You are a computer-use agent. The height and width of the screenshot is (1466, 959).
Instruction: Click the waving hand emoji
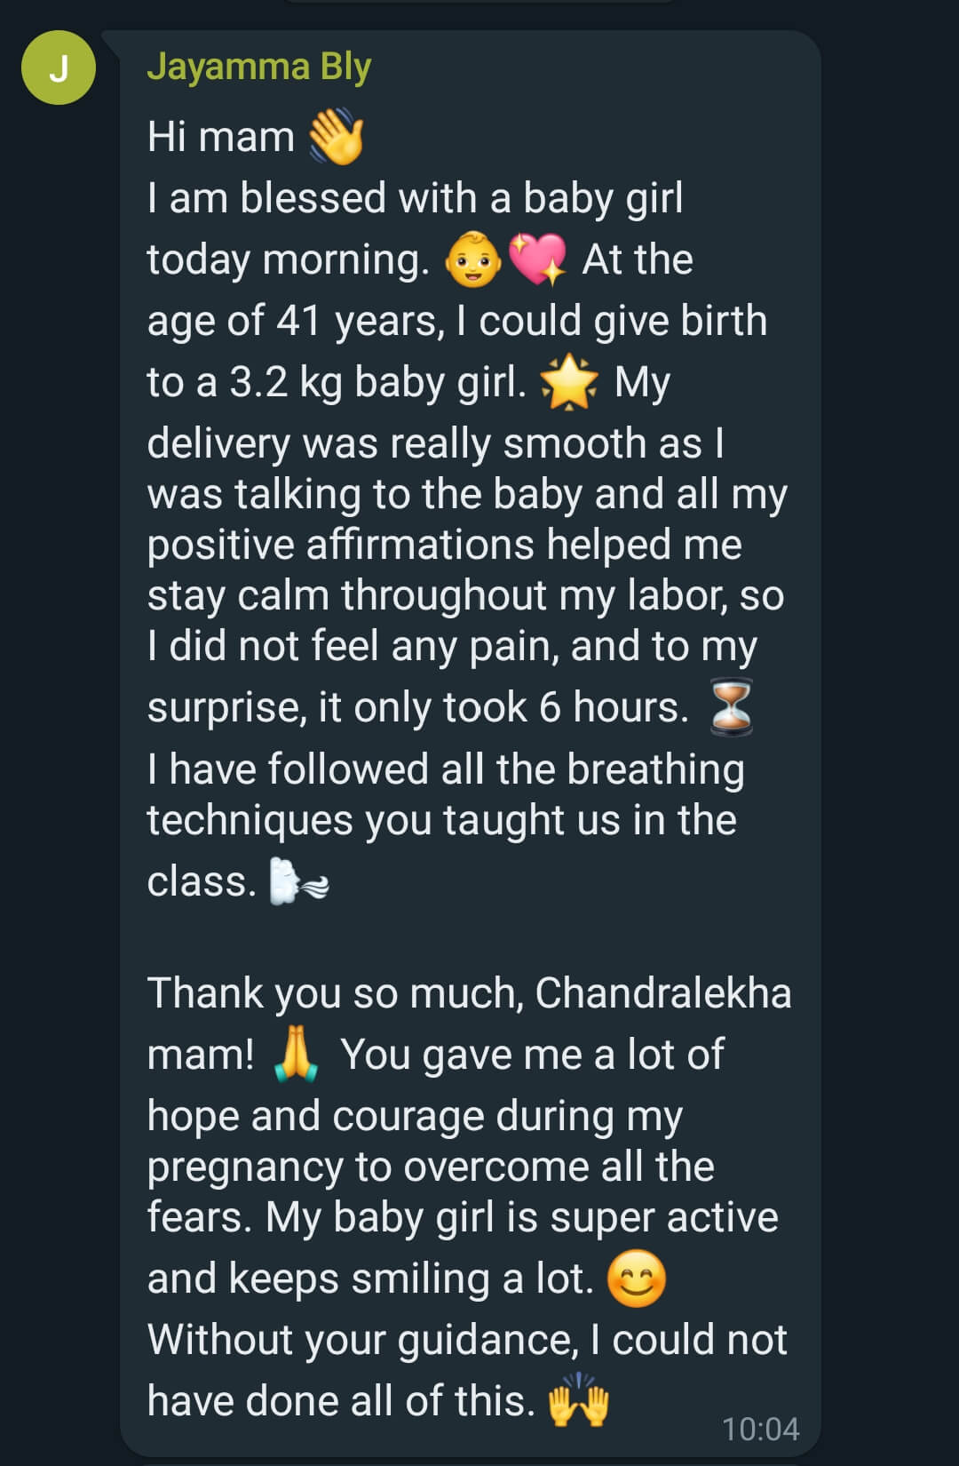point(337,137)
